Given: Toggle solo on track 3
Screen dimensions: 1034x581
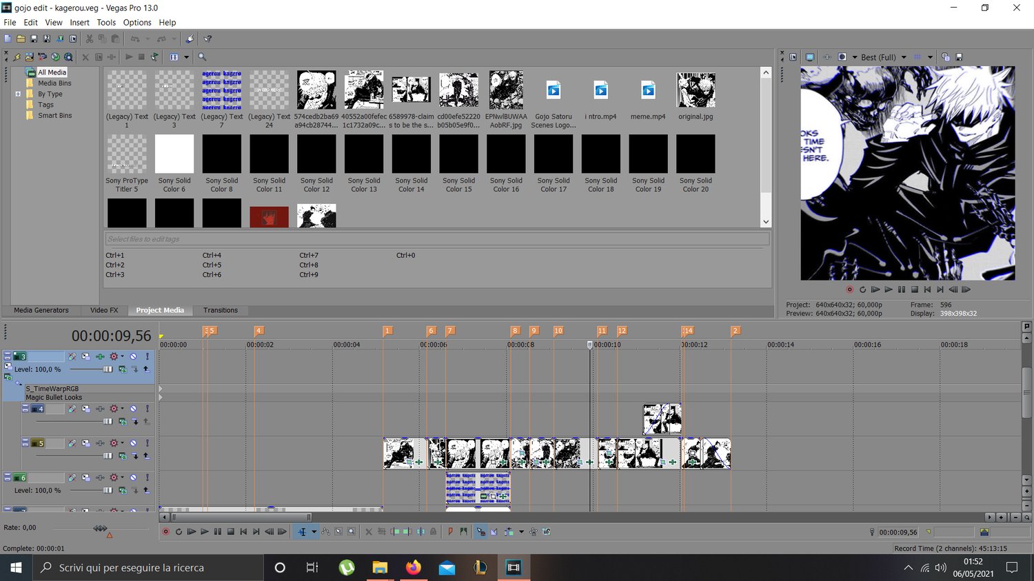Looking at the screenshot, I should point(147,356).
